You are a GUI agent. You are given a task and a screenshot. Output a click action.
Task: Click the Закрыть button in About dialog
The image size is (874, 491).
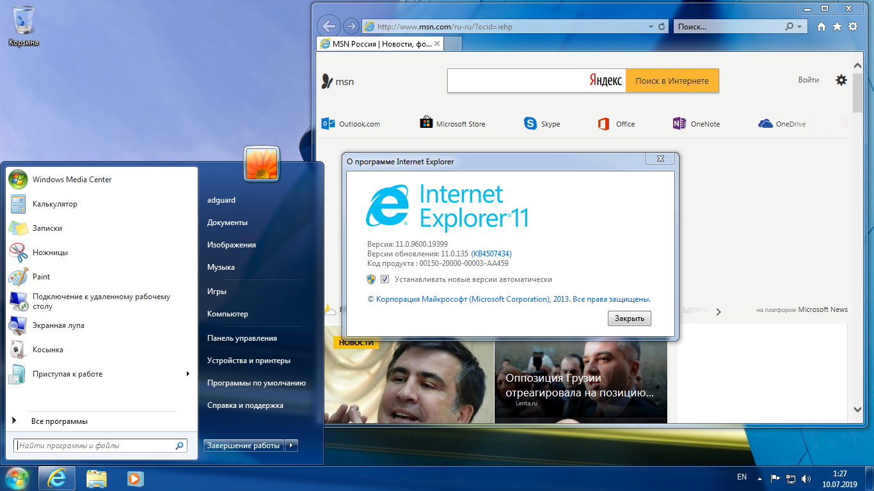click(630, 318)
